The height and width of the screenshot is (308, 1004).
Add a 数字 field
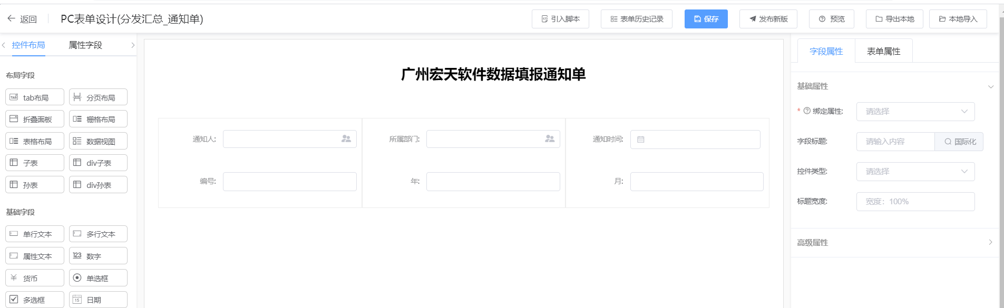pyautogui.click(x=98, y=256)
